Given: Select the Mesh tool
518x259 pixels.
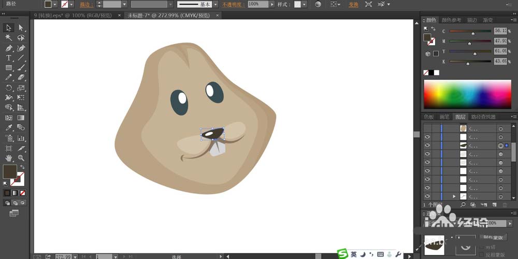Looking at the screenshot, I should [9, 118].
